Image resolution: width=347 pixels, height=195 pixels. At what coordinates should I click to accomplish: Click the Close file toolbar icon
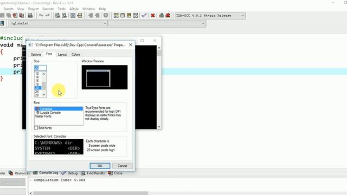click(x=15, y=15)
